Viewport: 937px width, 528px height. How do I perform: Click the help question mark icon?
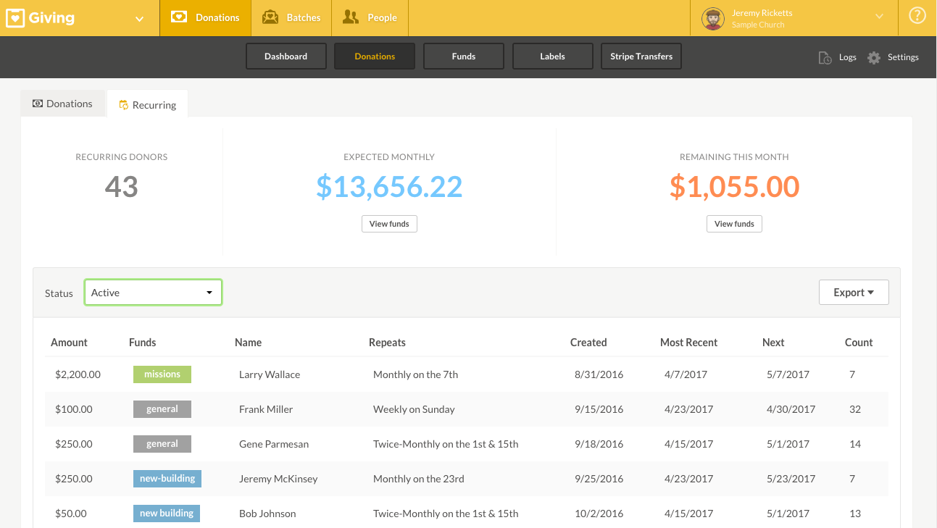[x=917, y=14]
